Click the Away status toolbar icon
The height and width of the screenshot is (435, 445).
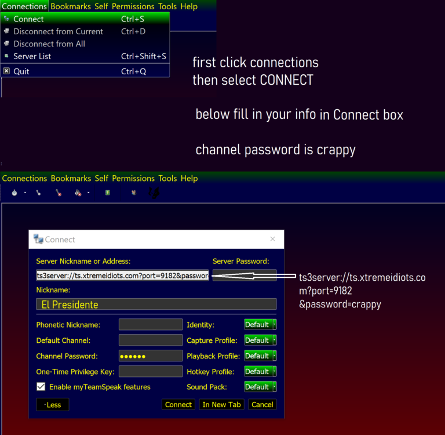pos(14,193)
